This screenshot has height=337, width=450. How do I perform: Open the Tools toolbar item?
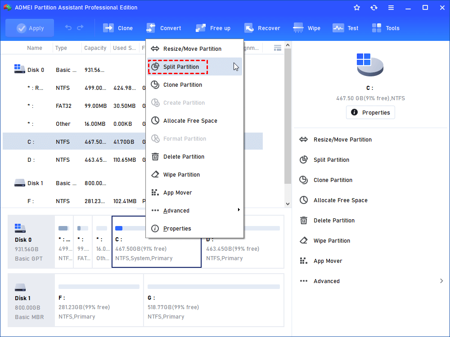point(386,28)
